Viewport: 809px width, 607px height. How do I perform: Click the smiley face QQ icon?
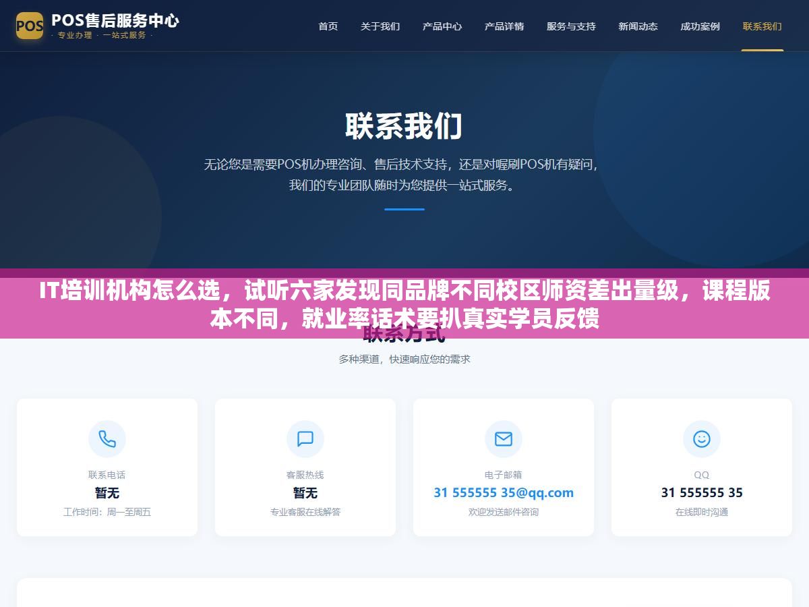click(702, 439)
